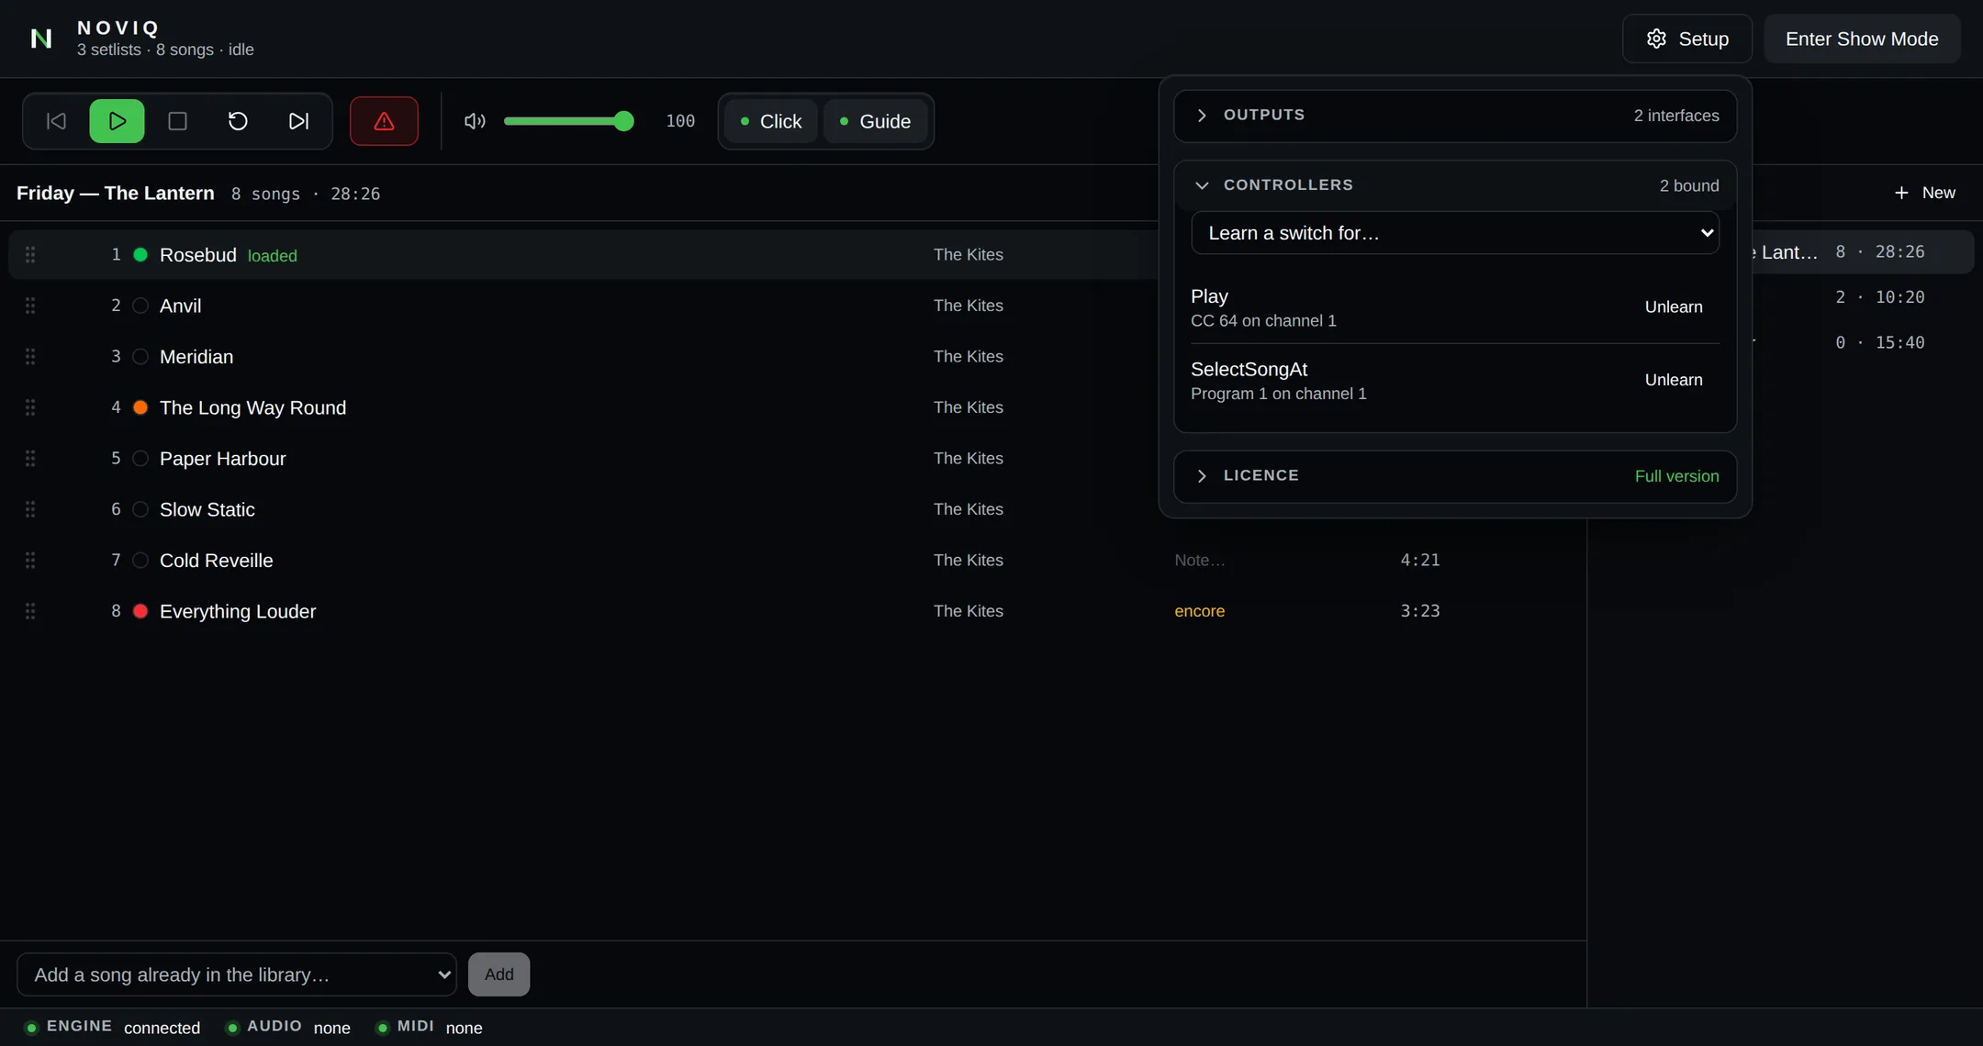Toggle the Click track on/off
The image size is (1983, 1046).
[770, 121]
